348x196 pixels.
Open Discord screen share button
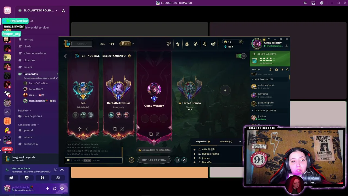27,178
